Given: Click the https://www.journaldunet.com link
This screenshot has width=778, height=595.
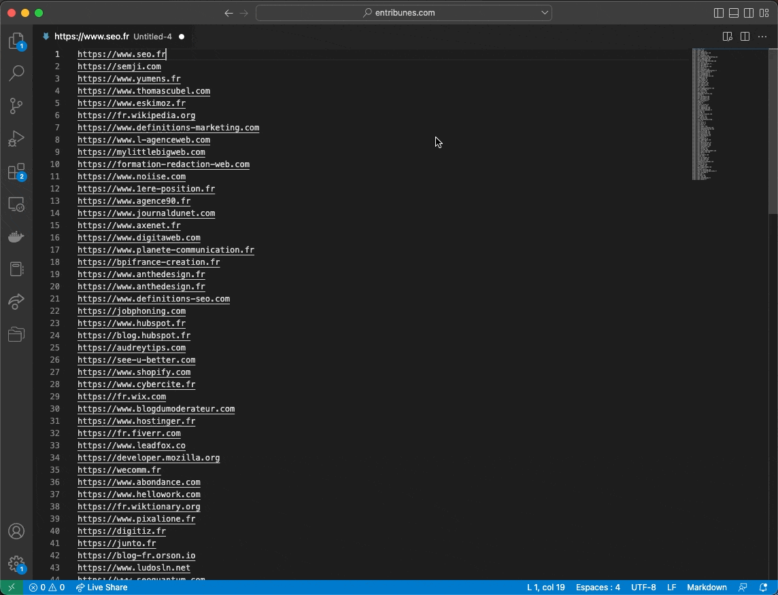Looking at the screenshot, I should [146, 213].
